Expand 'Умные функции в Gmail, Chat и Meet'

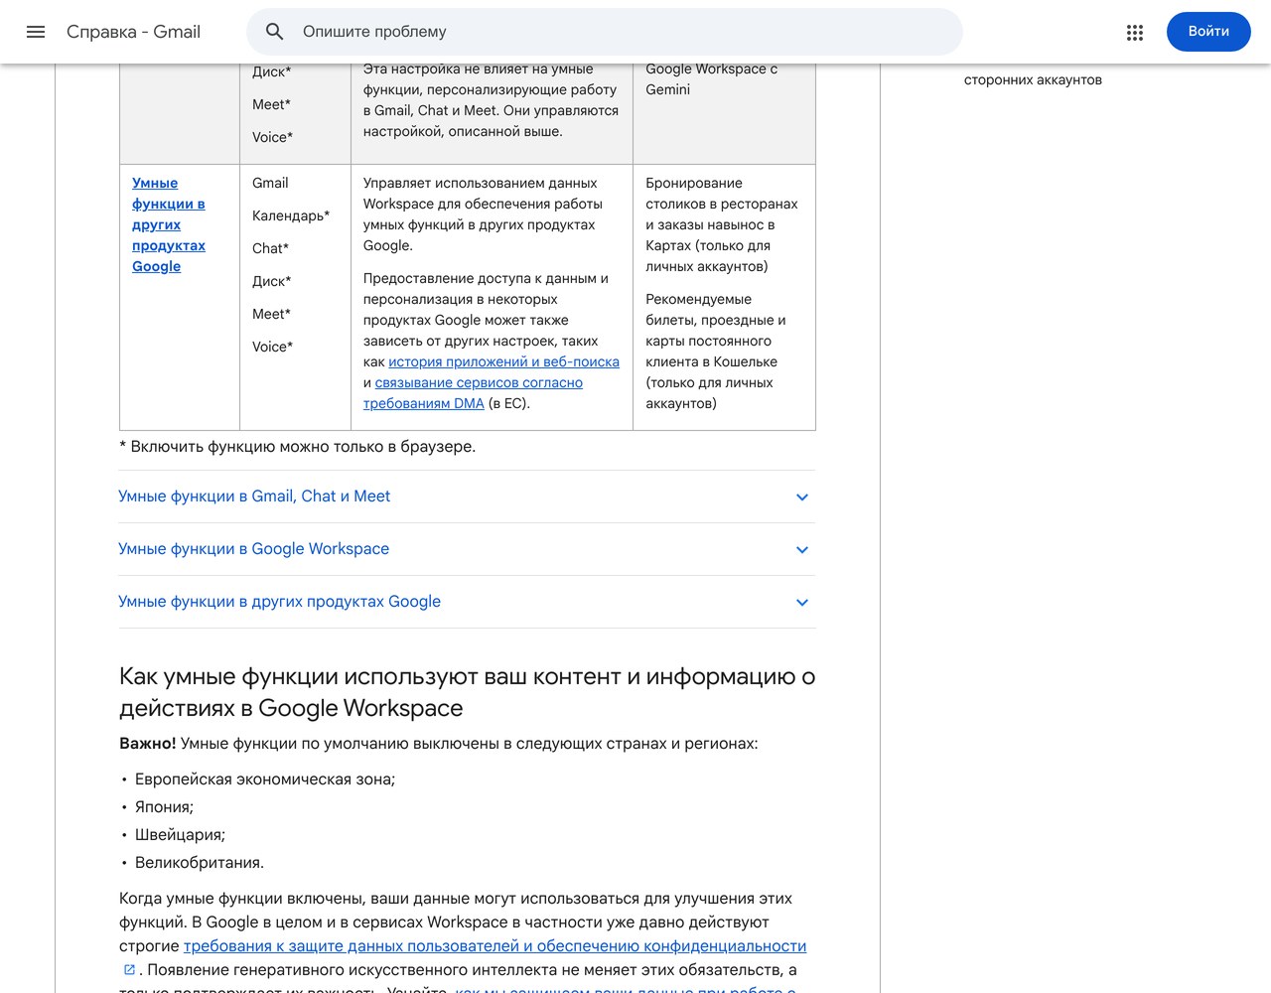click(x=467, y=496)
